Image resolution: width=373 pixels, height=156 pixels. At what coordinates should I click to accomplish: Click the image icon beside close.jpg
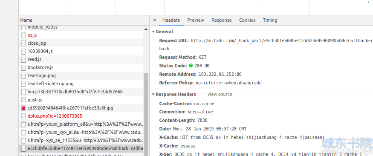point(23,43)
